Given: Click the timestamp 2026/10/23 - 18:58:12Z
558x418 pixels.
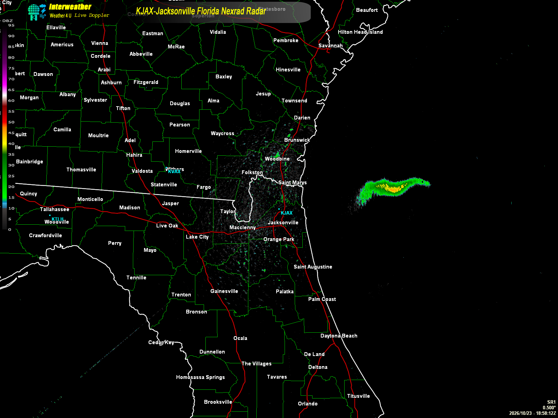Looking at the screenshot, I should [x=533, y=413].
